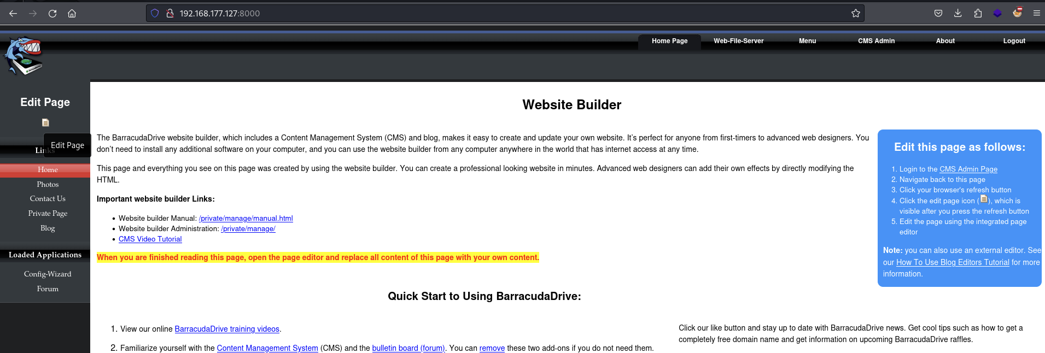
Task: Open the /private/manage/manual.html link
Action: [246, 219]
